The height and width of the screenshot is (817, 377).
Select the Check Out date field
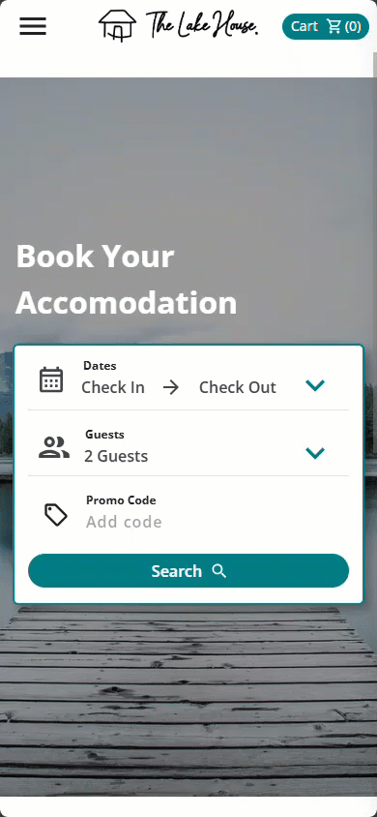pyautogui.click(x=238, y=387)
